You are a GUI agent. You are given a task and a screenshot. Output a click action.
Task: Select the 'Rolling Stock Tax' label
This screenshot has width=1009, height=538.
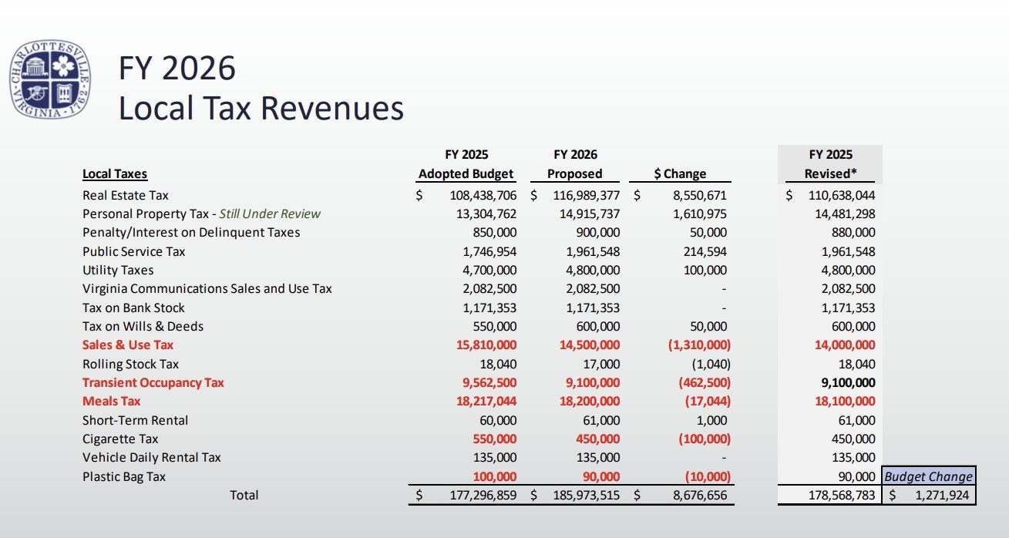click(130, 364)
